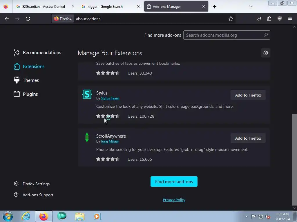The width and height of the screenshot is (297, 222).
Task: Click the taskbar clock showing 1:05 AM
Action: pos(282,217)
